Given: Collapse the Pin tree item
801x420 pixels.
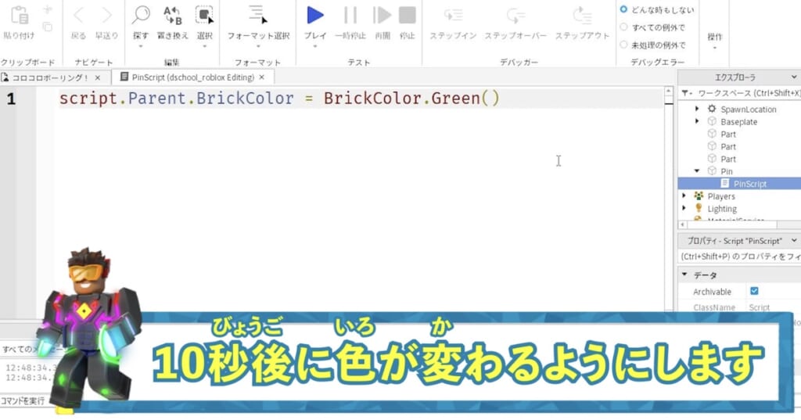Looking at the screenshot, I should 697,171.
